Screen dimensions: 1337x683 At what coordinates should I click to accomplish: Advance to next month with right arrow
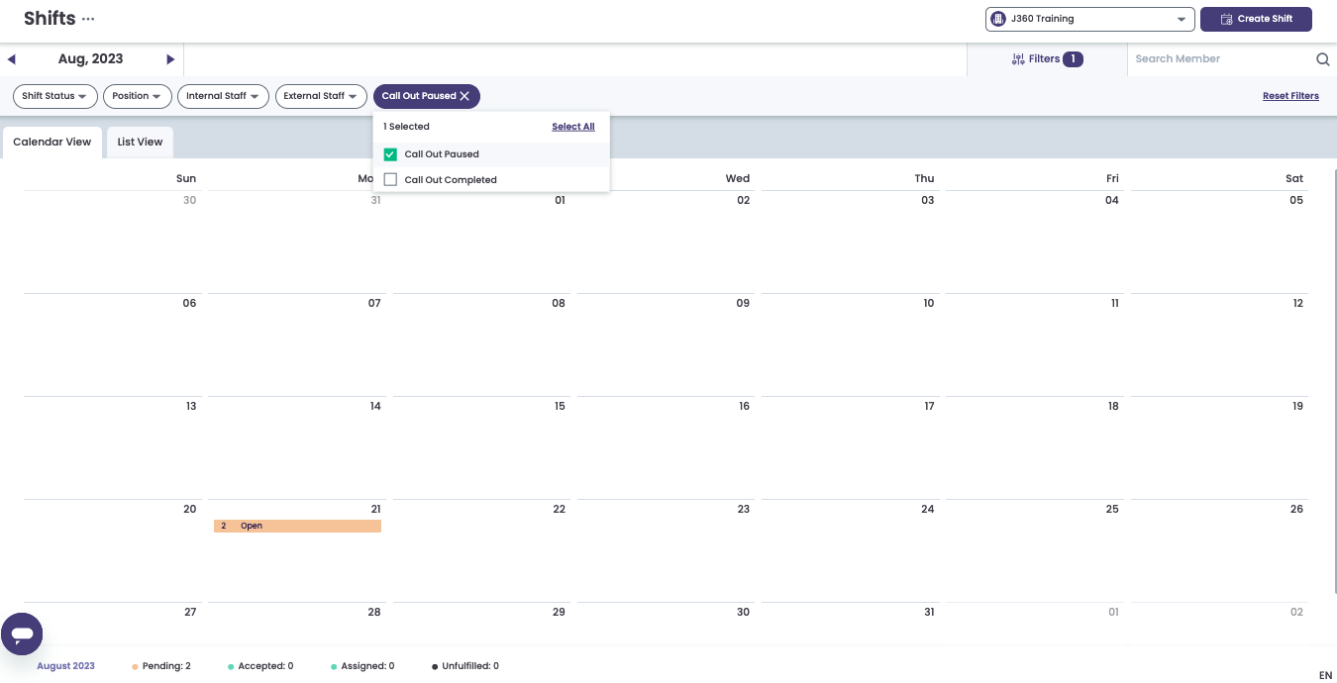(170, 59)
